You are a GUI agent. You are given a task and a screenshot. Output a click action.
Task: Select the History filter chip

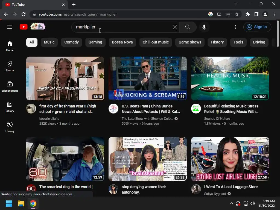217,42
